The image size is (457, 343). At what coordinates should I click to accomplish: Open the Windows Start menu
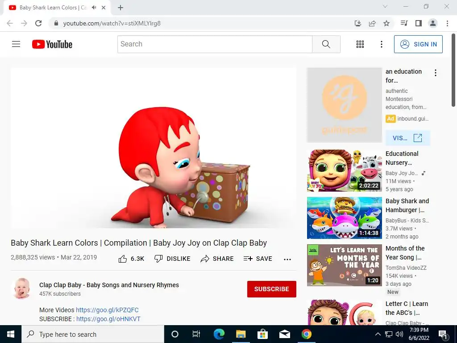click(11, 334)
